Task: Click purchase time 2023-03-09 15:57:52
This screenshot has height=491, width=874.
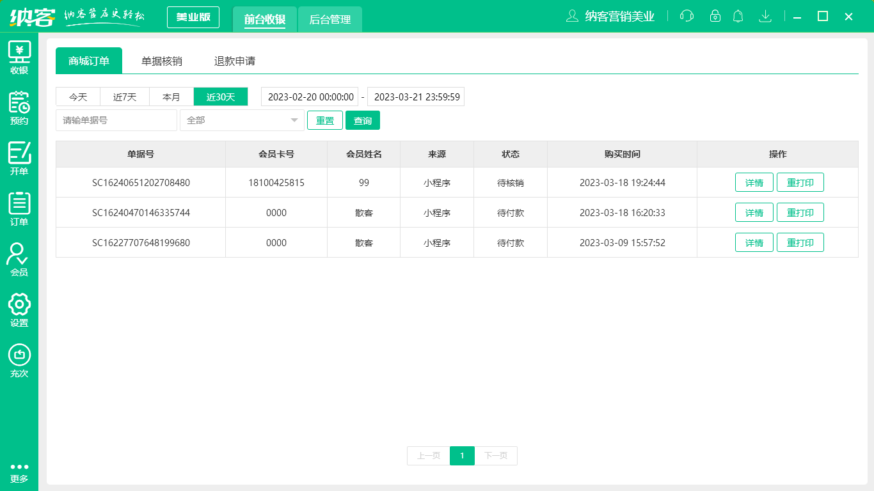Action: (623, 243)
